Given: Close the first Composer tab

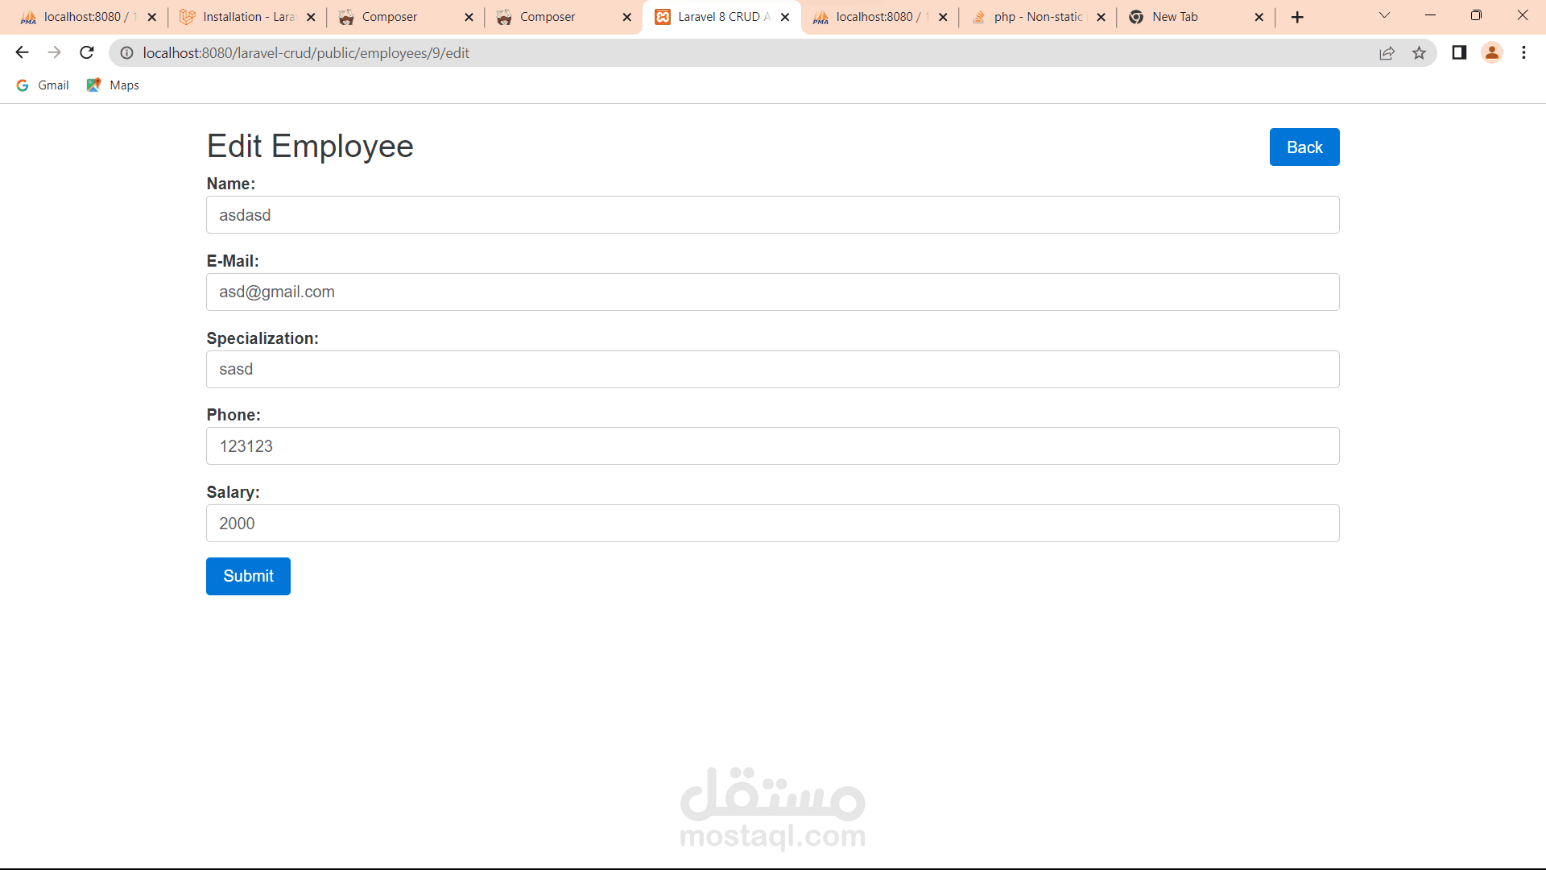Looking at the screenshot, I should click(469, 17).
